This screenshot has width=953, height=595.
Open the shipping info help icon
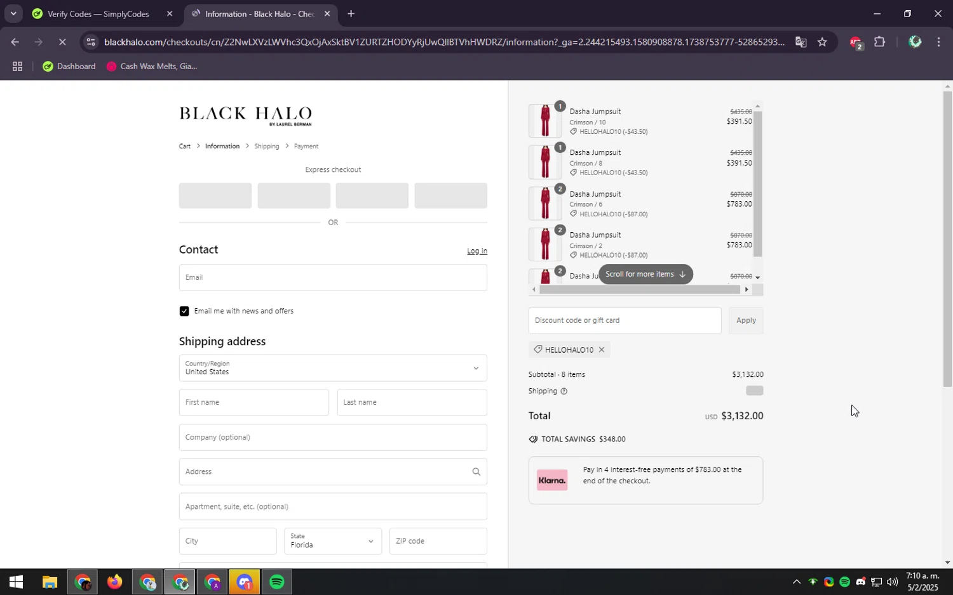click(x=564, y=391)
